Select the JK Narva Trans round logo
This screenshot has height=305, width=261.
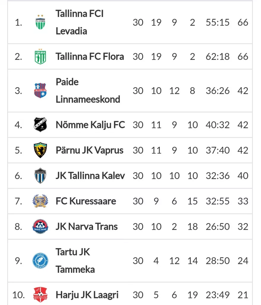[40, 226]
